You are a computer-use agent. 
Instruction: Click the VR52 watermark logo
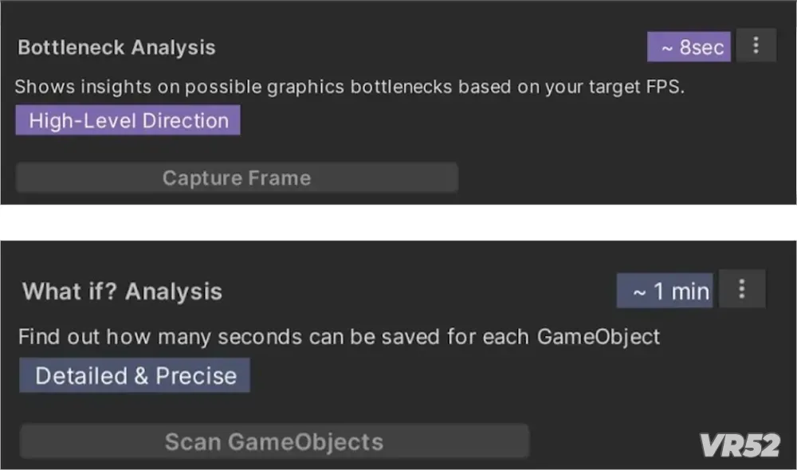tap(740, 445)
